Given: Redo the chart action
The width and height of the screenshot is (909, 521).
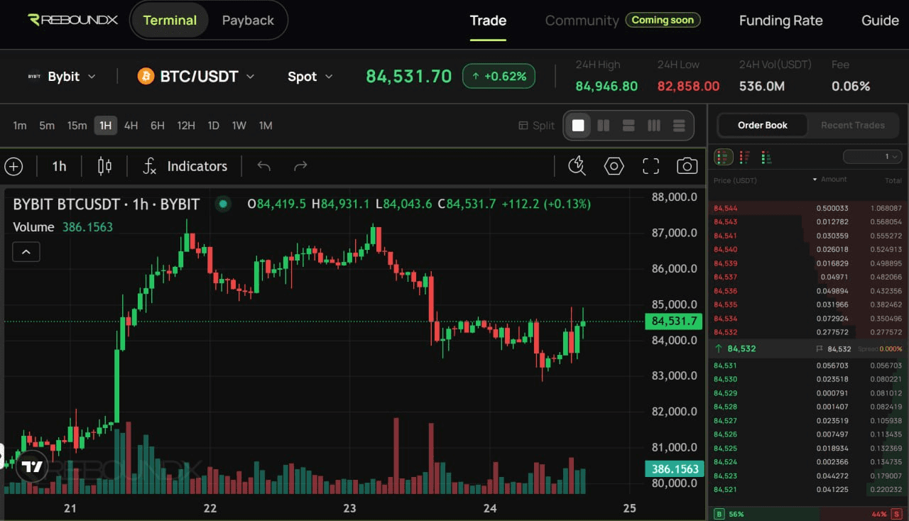Looking at the screenshot, I should [x=300, y=166].
